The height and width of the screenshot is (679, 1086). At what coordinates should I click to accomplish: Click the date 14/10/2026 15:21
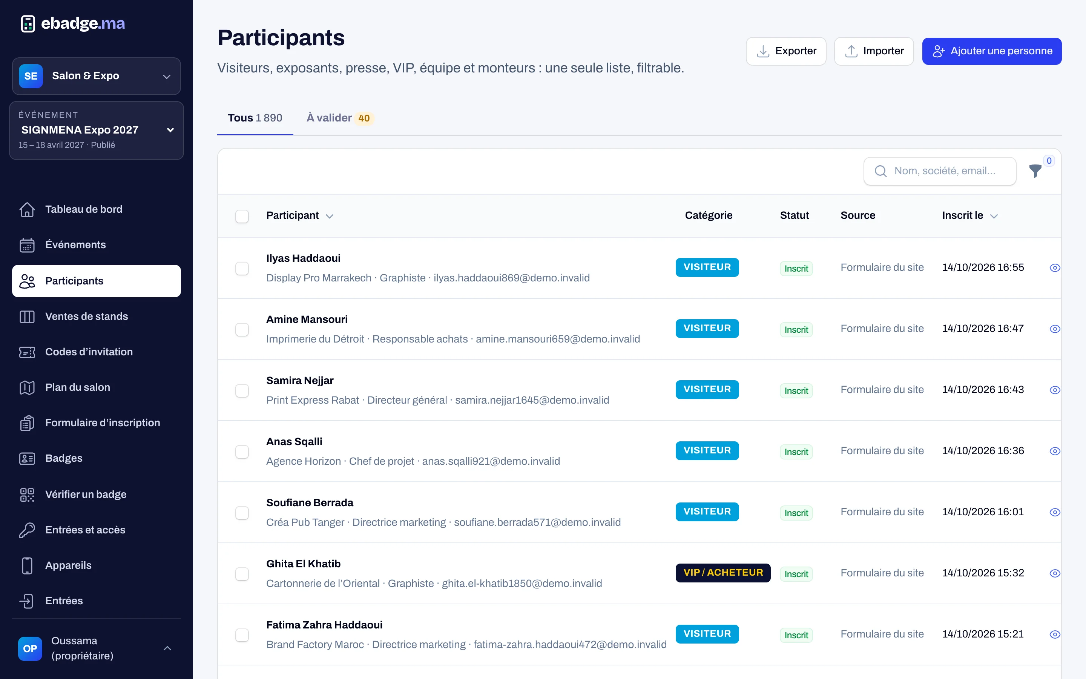point(983,634)
